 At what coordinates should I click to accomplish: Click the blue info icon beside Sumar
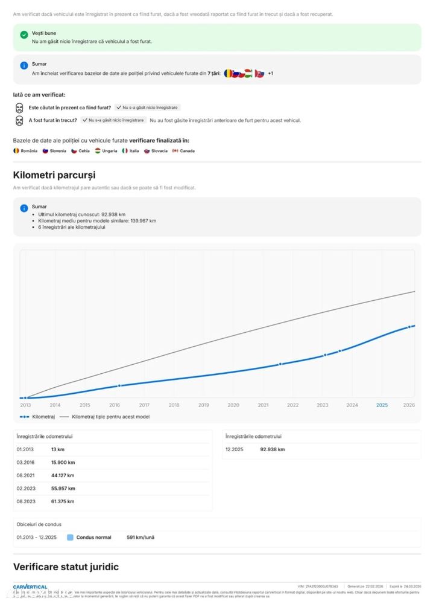(24, 65)
